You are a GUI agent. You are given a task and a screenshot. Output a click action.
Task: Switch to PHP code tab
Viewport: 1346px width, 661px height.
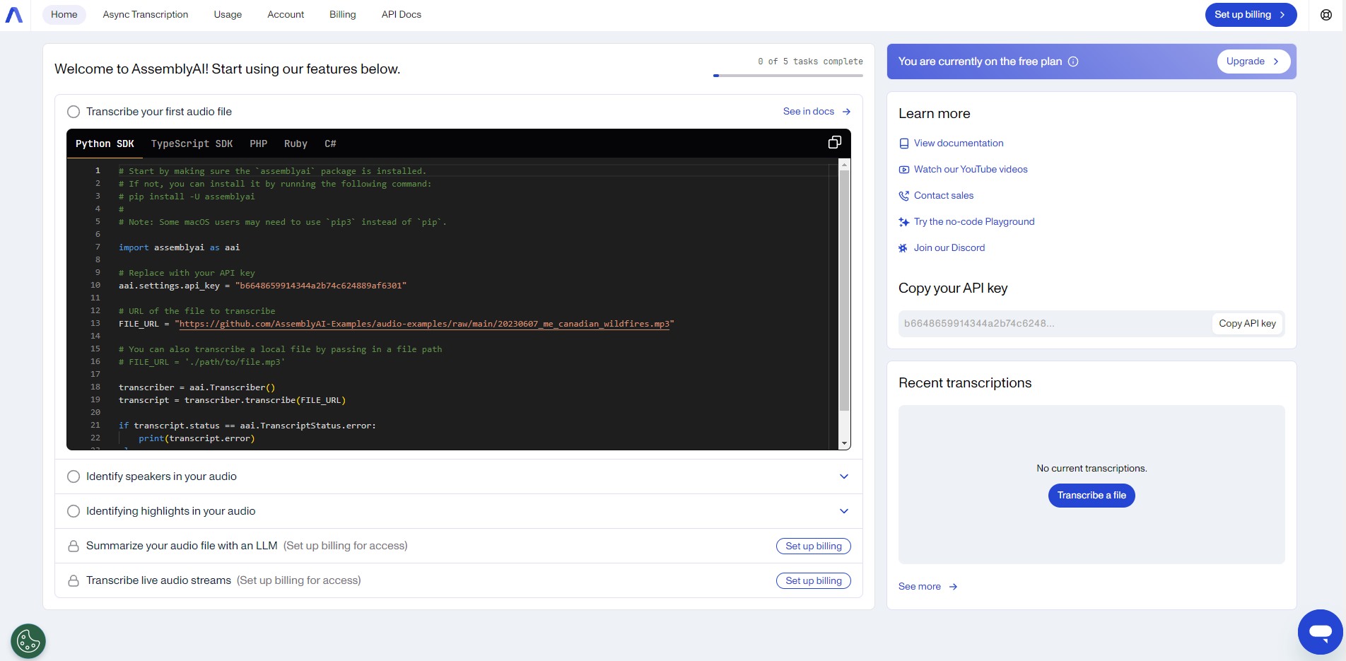tap(259, 144)
